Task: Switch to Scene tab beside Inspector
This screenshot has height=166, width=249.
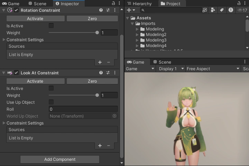Action: coord(37,3)
